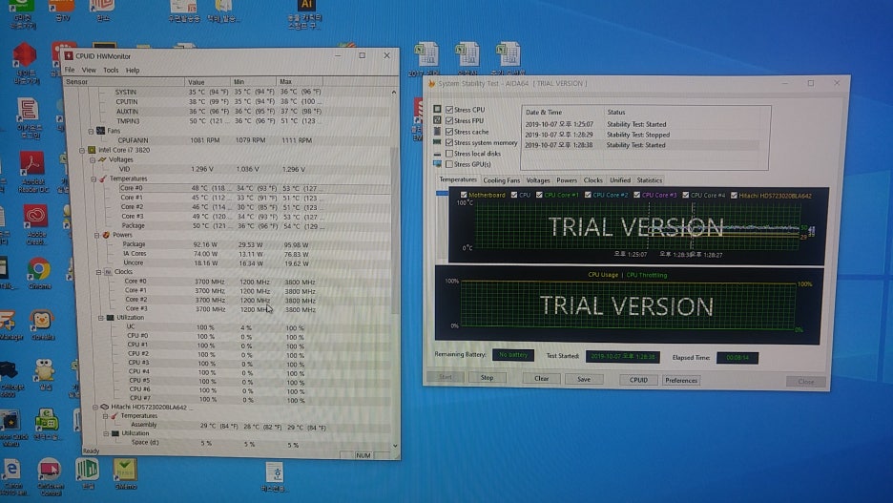Click the FPU icon beside Stress FPU
This screenshot has height=503, width=893.
pos(437,120)
